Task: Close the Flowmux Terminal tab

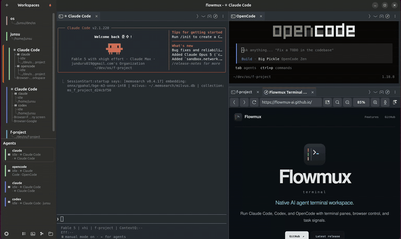Action: click(312, 92)
